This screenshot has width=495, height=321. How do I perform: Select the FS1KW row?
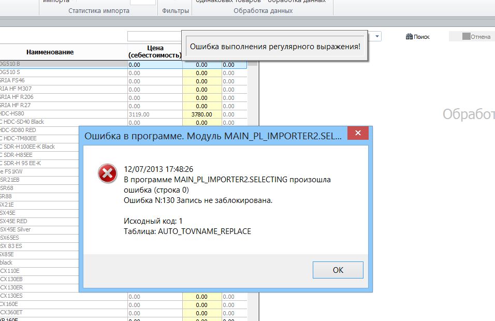click(39, 171)
